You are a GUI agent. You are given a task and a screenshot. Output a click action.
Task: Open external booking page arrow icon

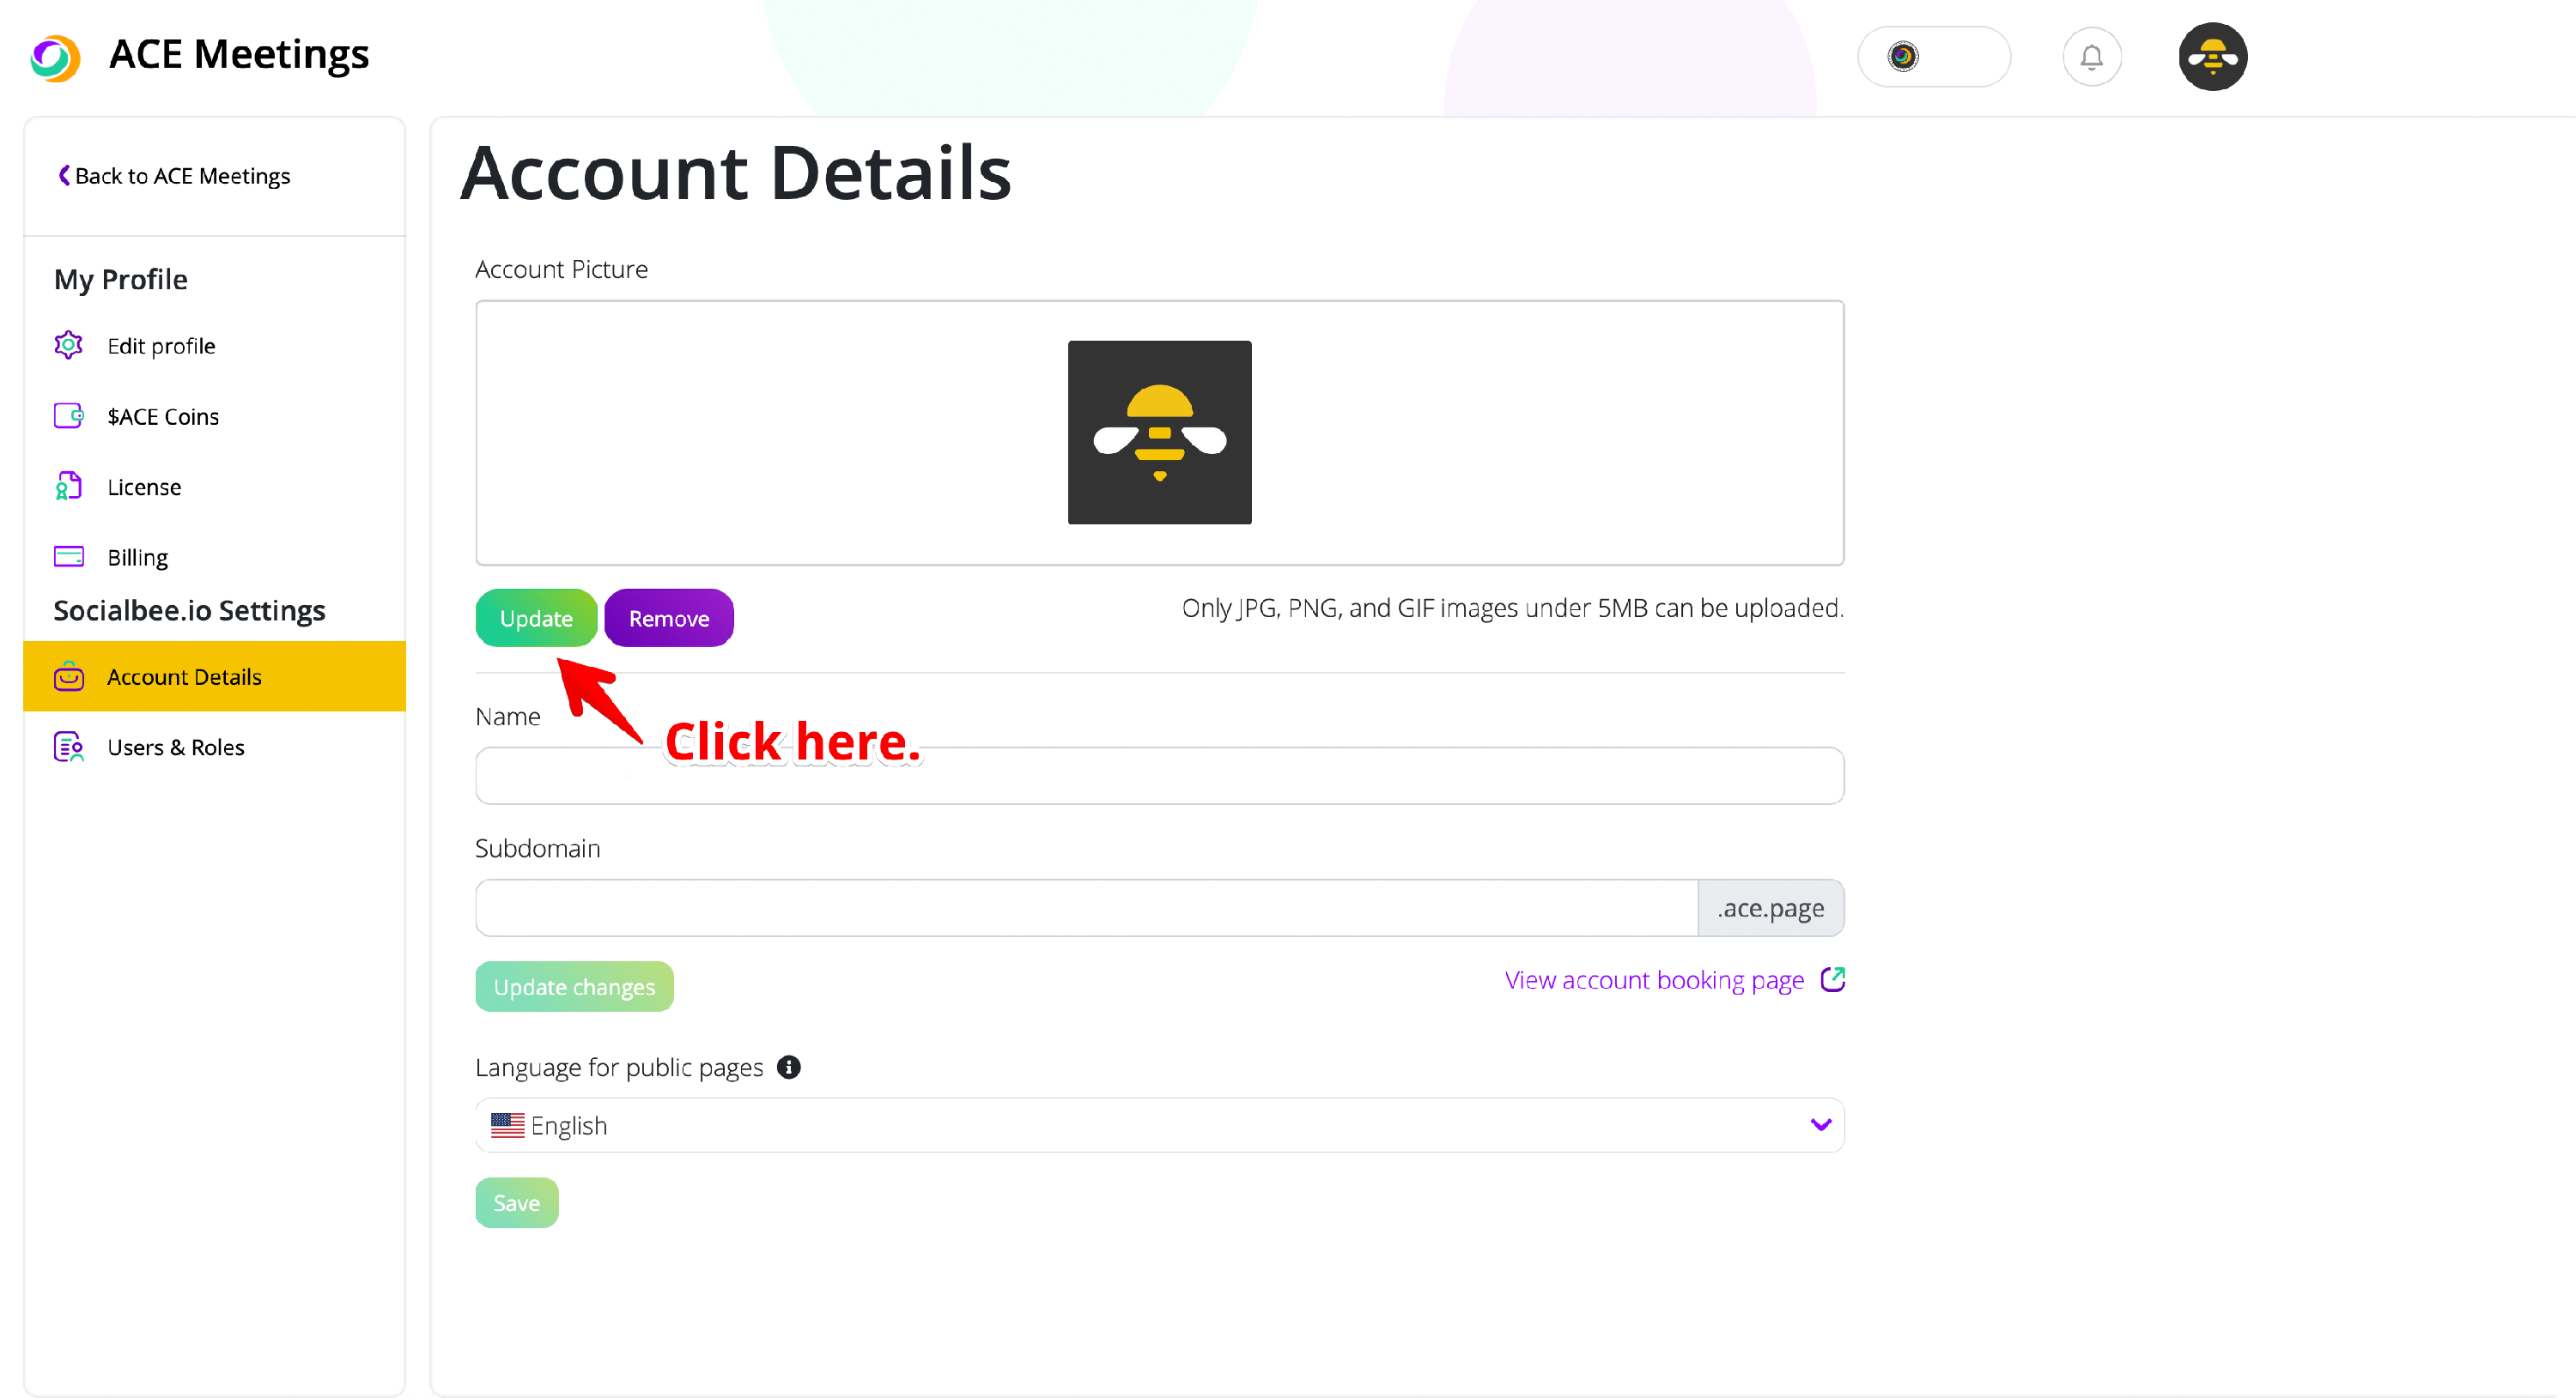1832,979
